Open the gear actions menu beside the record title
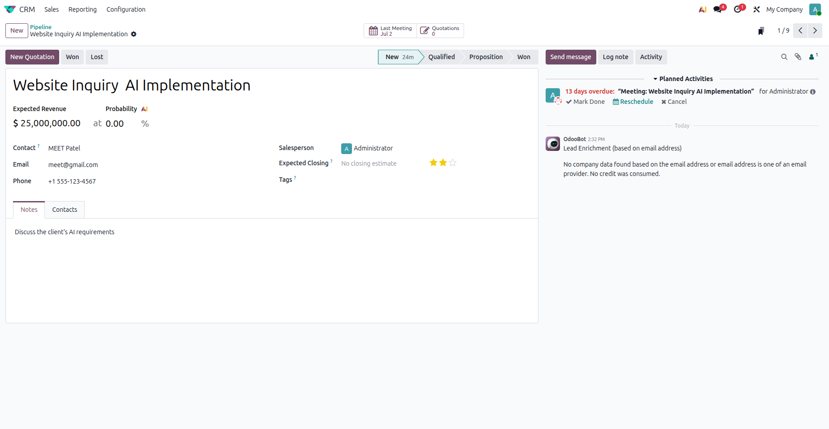This screenshot has width=829, height=429. point(134,34)
